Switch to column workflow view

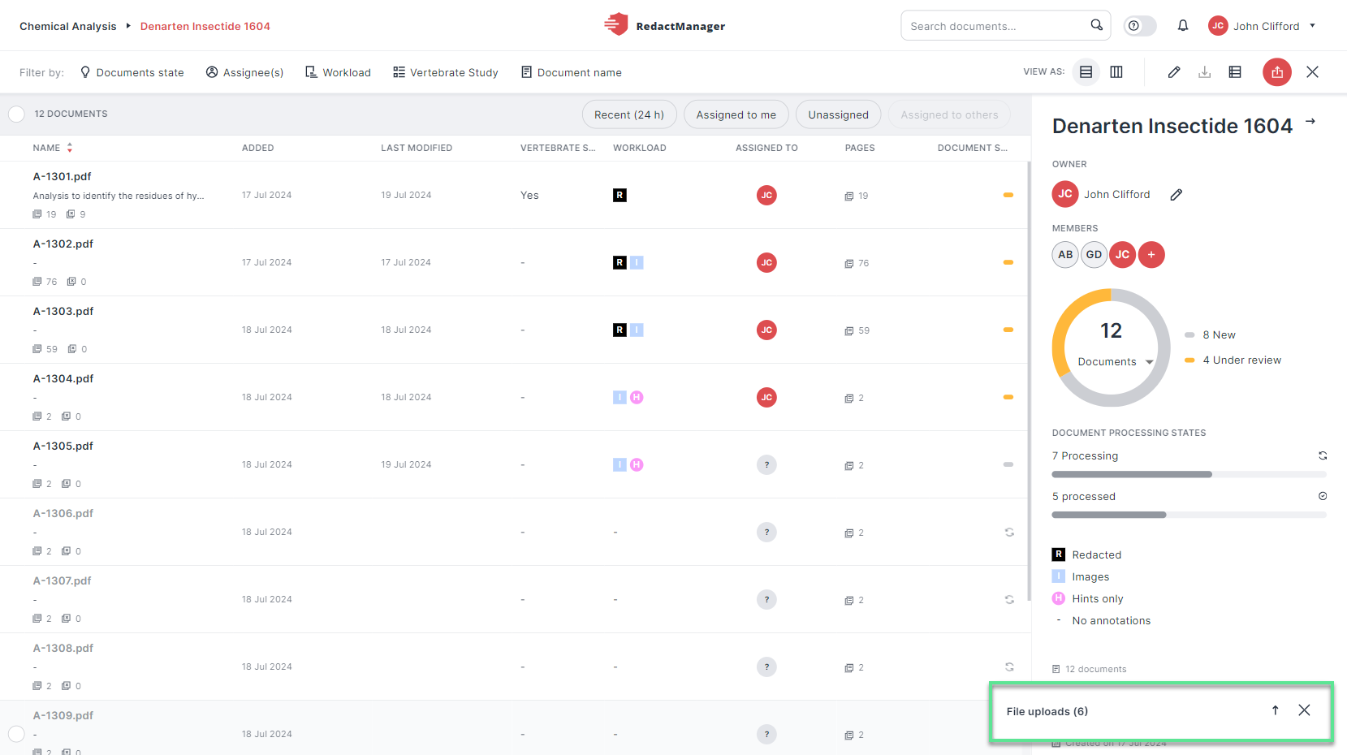(x=1116, y=72)
